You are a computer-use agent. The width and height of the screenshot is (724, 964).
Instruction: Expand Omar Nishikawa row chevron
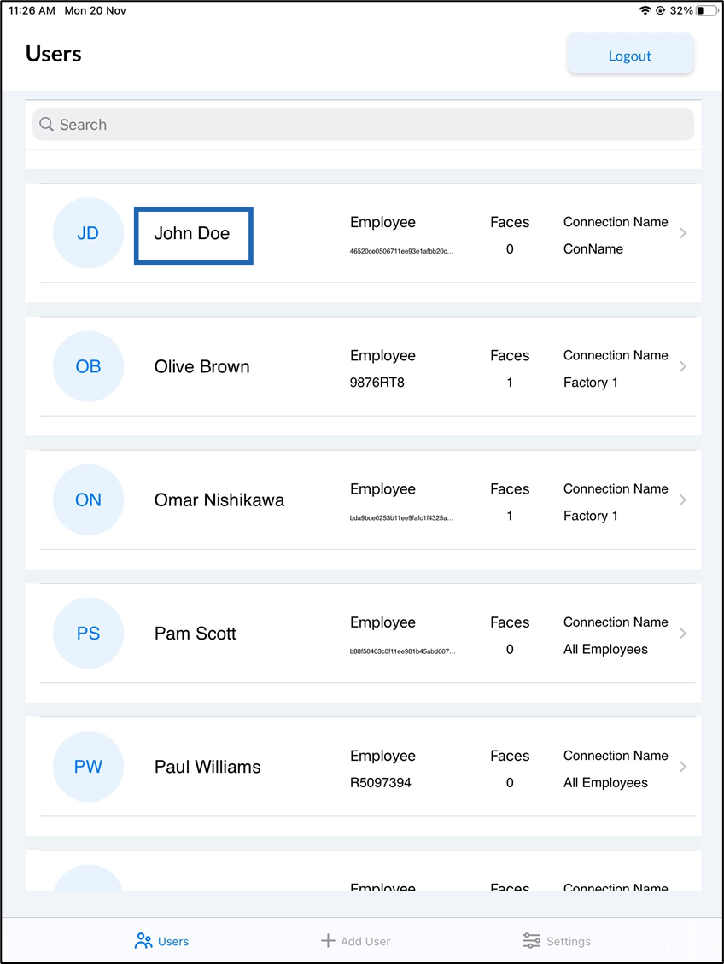click(683, 500)
